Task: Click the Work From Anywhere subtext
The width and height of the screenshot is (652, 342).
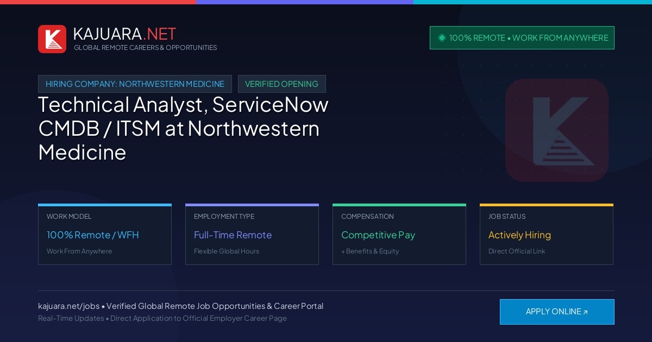Action: (79, 251)
